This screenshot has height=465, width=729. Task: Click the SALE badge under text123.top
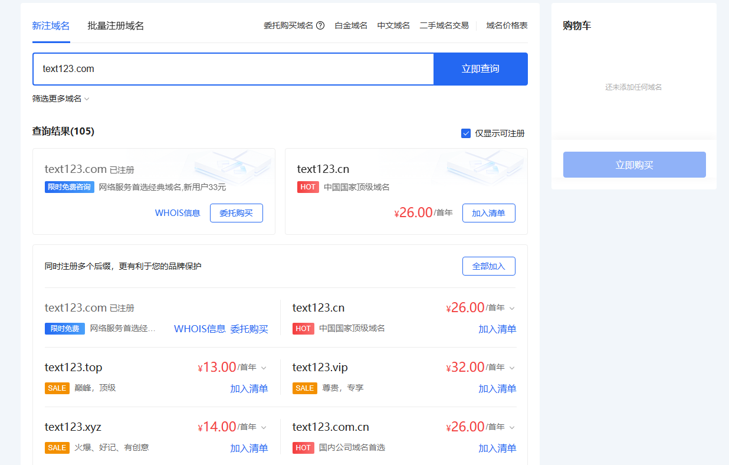point(57,388)
